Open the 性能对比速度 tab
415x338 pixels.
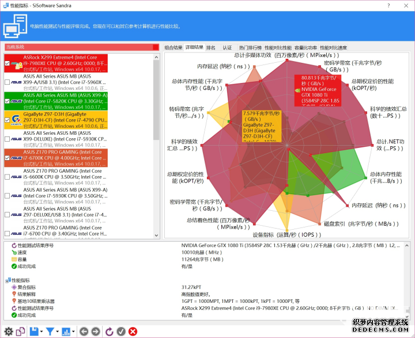tap(333, 48)
